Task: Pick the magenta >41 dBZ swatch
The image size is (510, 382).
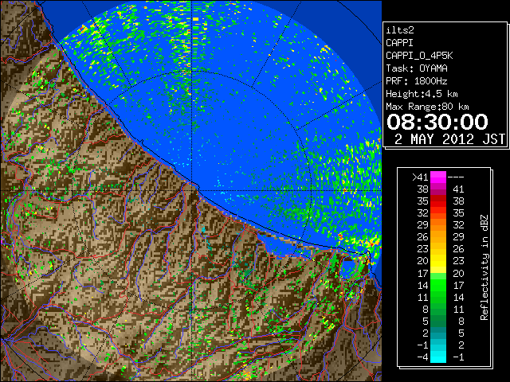Action: [x=438, y=177]
